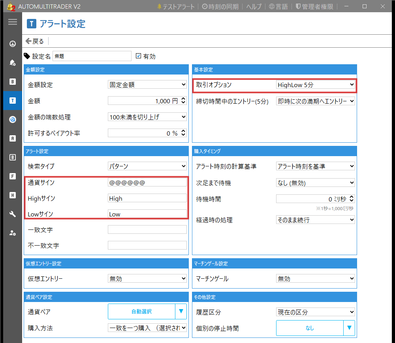Open the wrench tools sidebar icon
The height and width of the screenshot is (343, 395).
(x=13, y=214)
